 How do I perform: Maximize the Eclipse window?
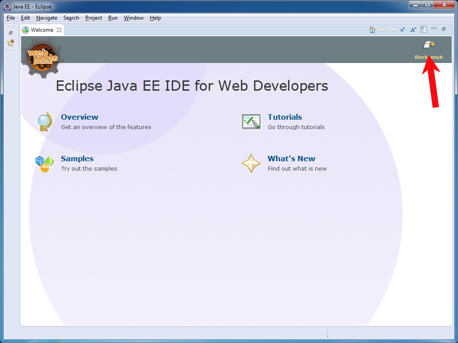click(427, 4)
